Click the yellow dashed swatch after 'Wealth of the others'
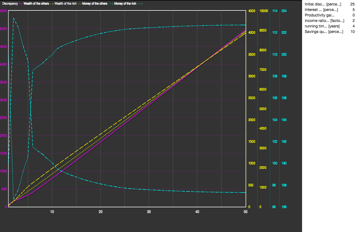The height and width of the screenshot is (232, 357). click(x=52, y=4)
